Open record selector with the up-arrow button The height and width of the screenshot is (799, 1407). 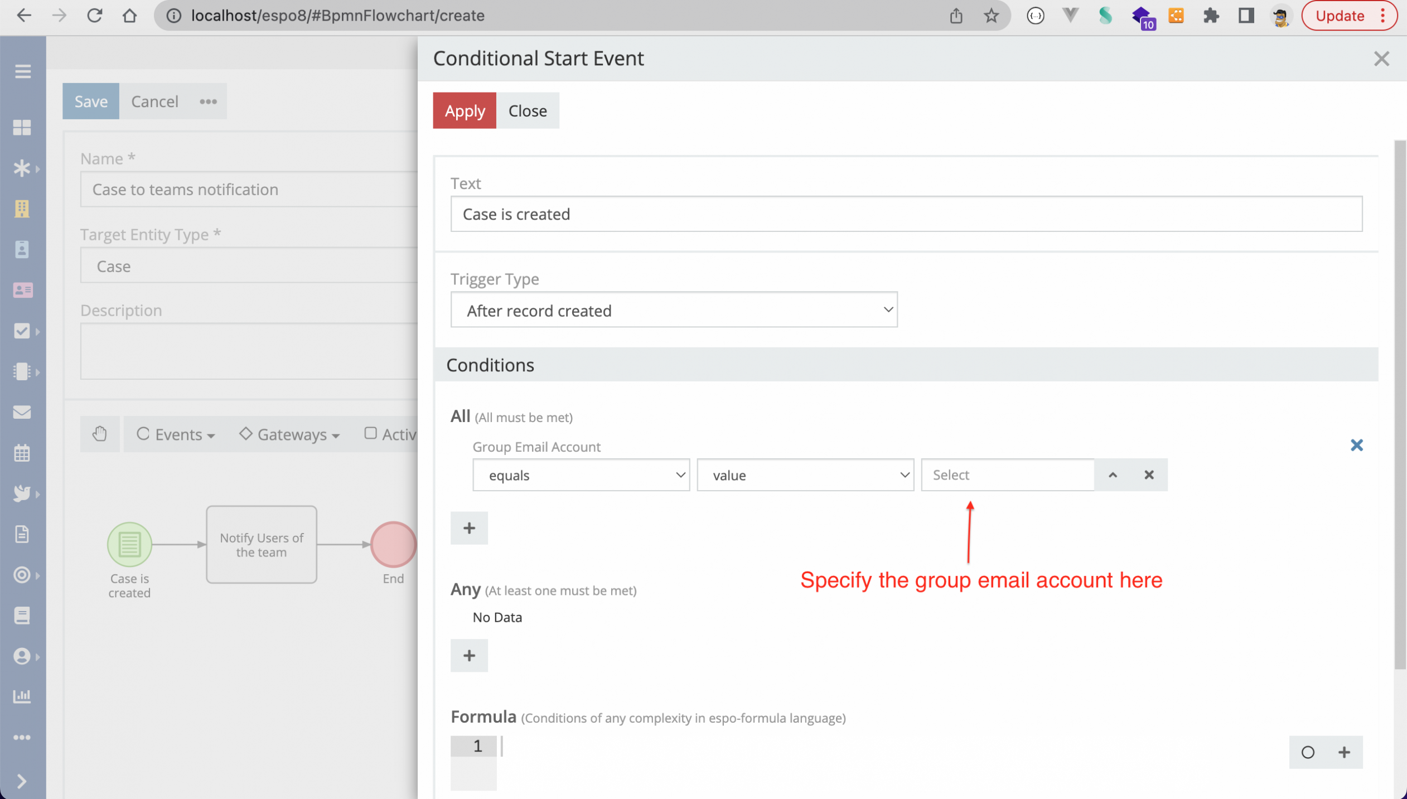click(x=1113, y=475)
